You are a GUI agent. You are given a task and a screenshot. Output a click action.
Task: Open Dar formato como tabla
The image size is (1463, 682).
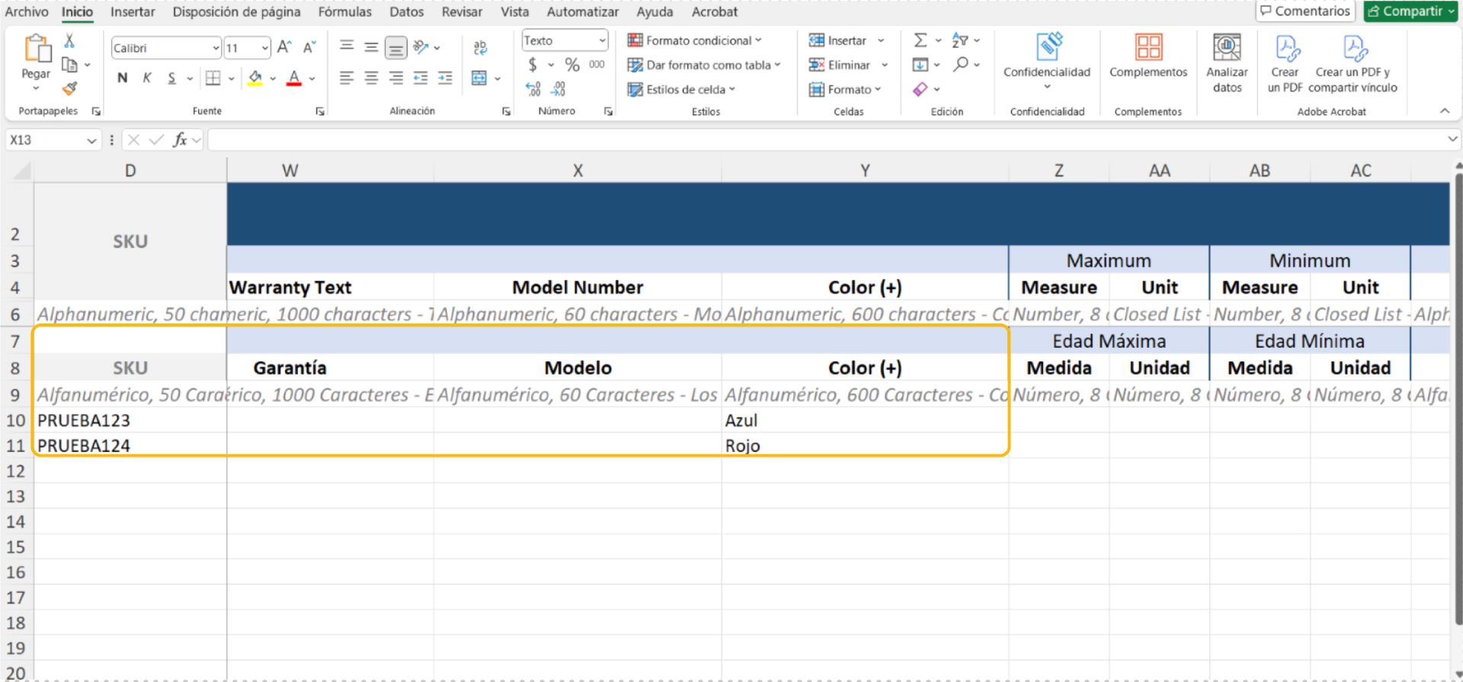[704, 65]
